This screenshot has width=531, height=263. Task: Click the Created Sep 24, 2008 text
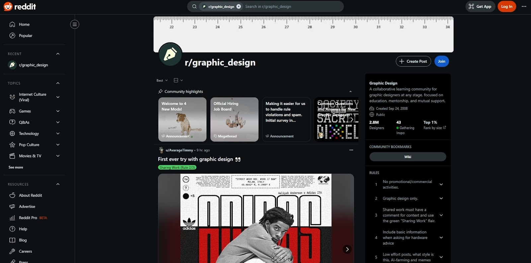click(392, 109)
